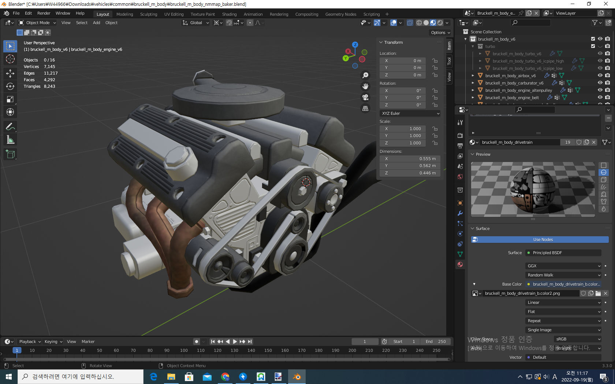Viewport: 615px width, 384px height.
Task: Select the Rotate tool in the viewport toolbar
Action: pos(10,86)
